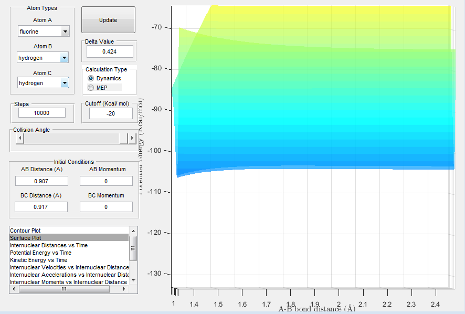Click the plot list horizontal scroll-right arrow
Screen dimensions: 465x314
[124, 289]
